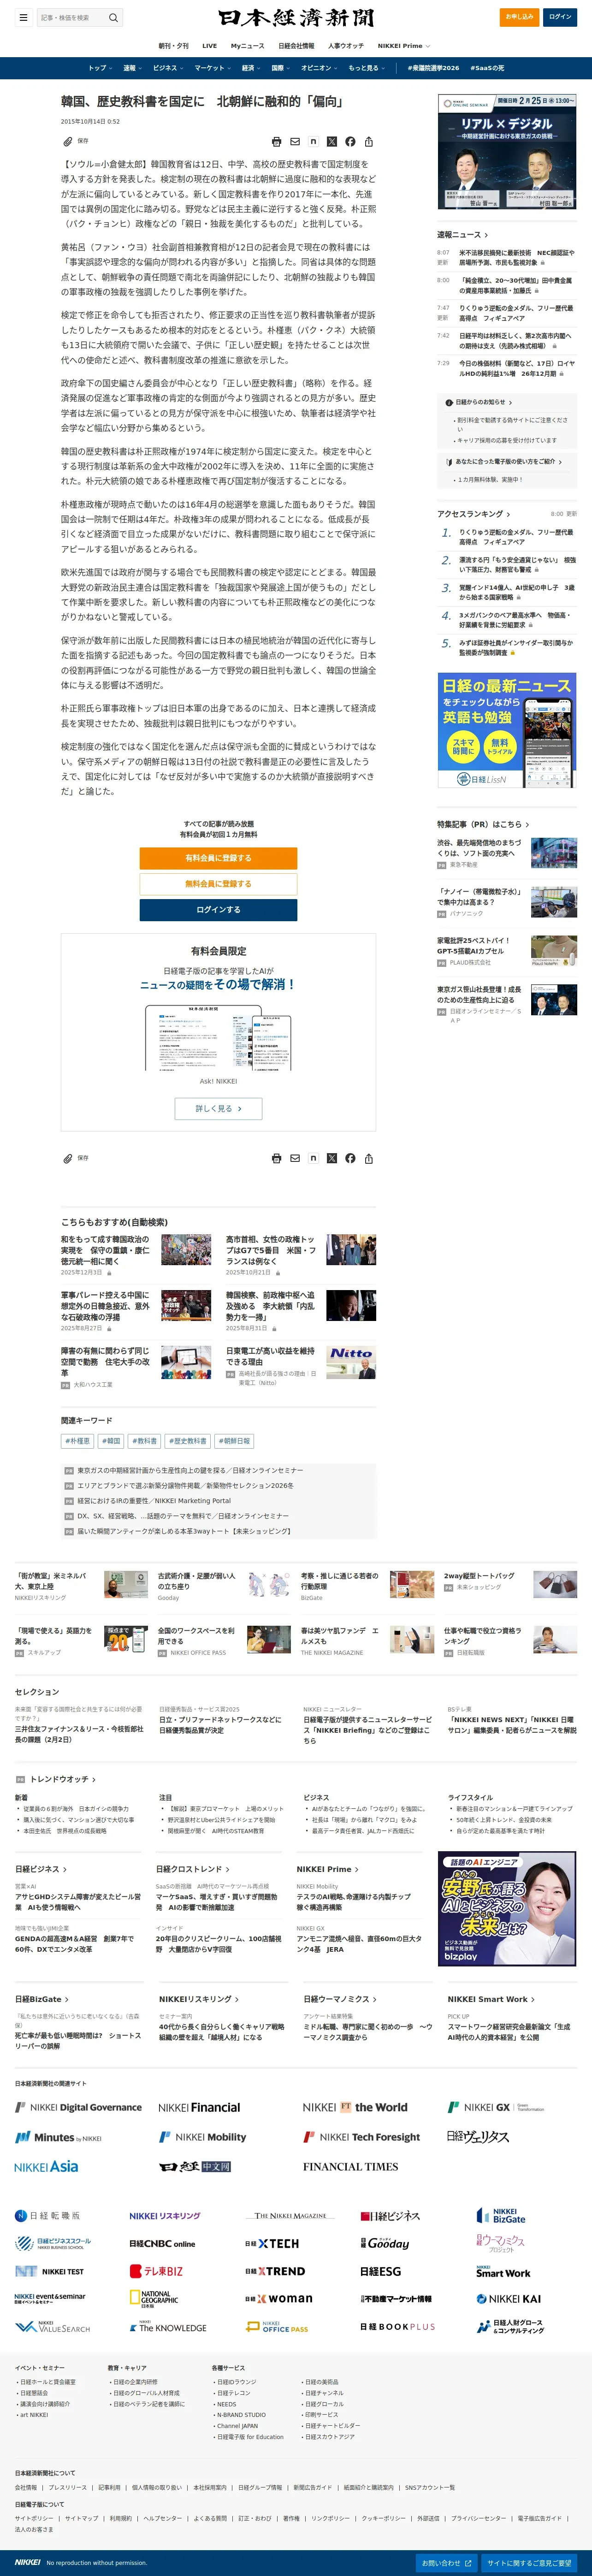Click the 日経LissN English study banner
592x2576 pixels.
click(507, 731)
